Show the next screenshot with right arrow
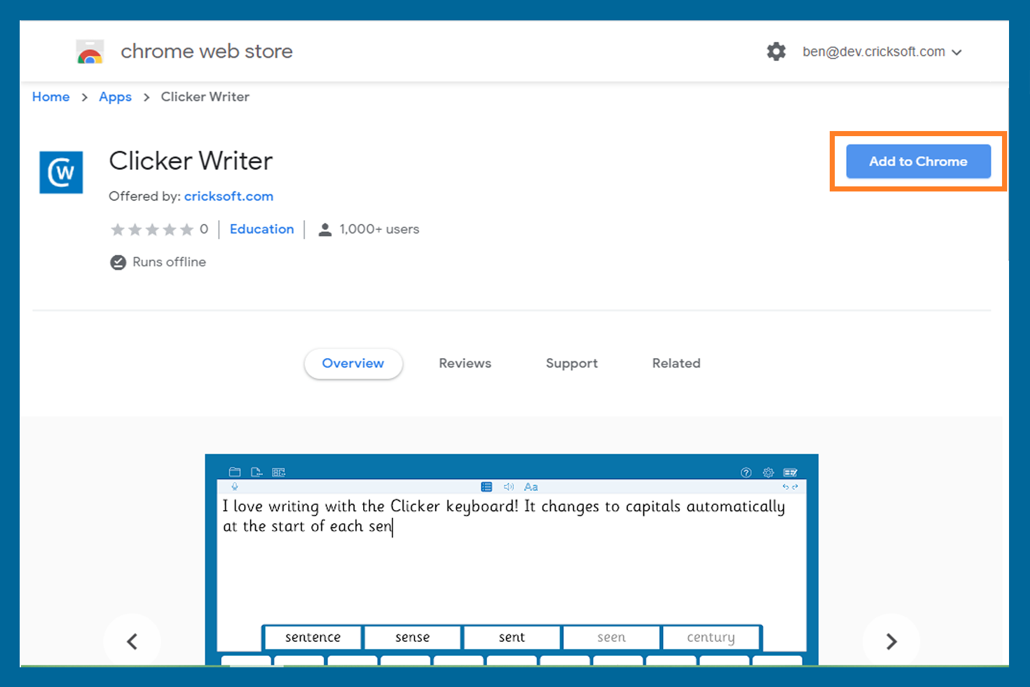 (x=891, y=641)
